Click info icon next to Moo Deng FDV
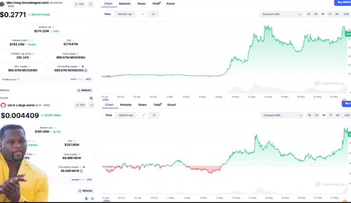Viewport: 351px width, 203px height. click(74, 40)
